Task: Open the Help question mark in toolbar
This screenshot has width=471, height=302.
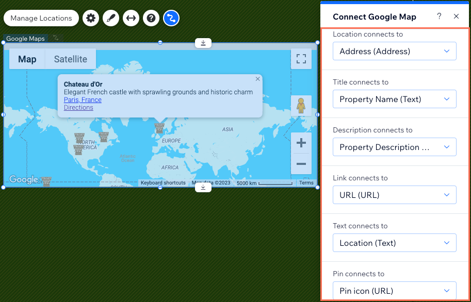Action: tap(151, 19)
